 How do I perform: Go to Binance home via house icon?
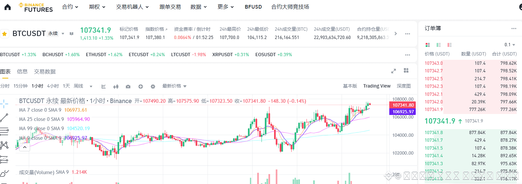8,7
